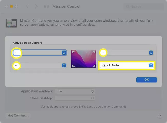This screenshot has width=167, height=123.
Task: Go forward with the right arrow
Action: [x=36, y=6]
